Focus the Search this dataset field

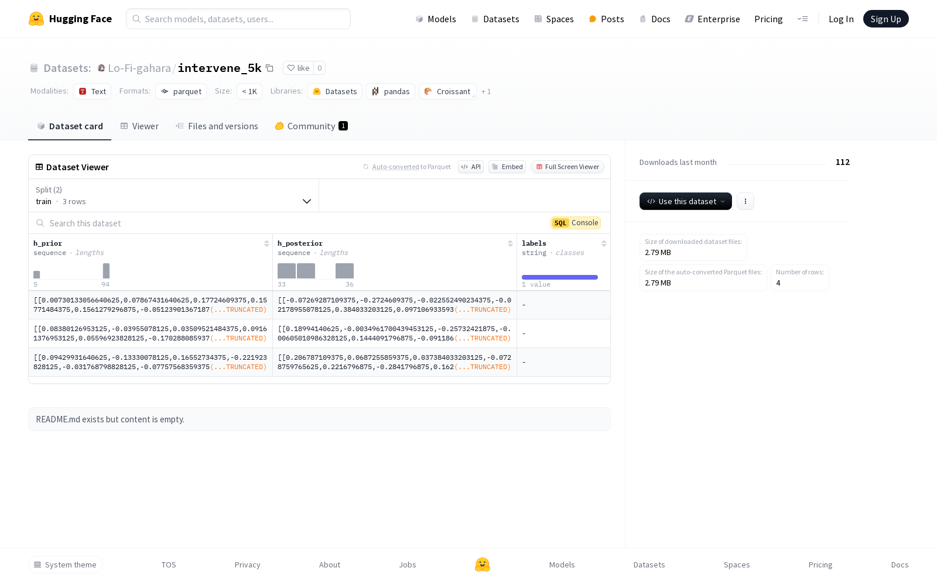287,223
